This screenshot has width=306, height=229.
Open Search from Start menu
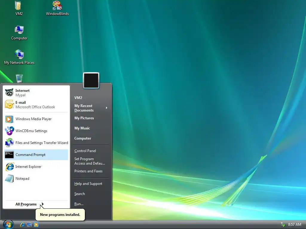(79, 194)
